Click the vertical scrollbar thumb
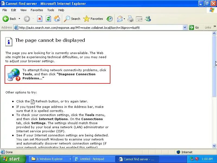 [x=214, y=66]
